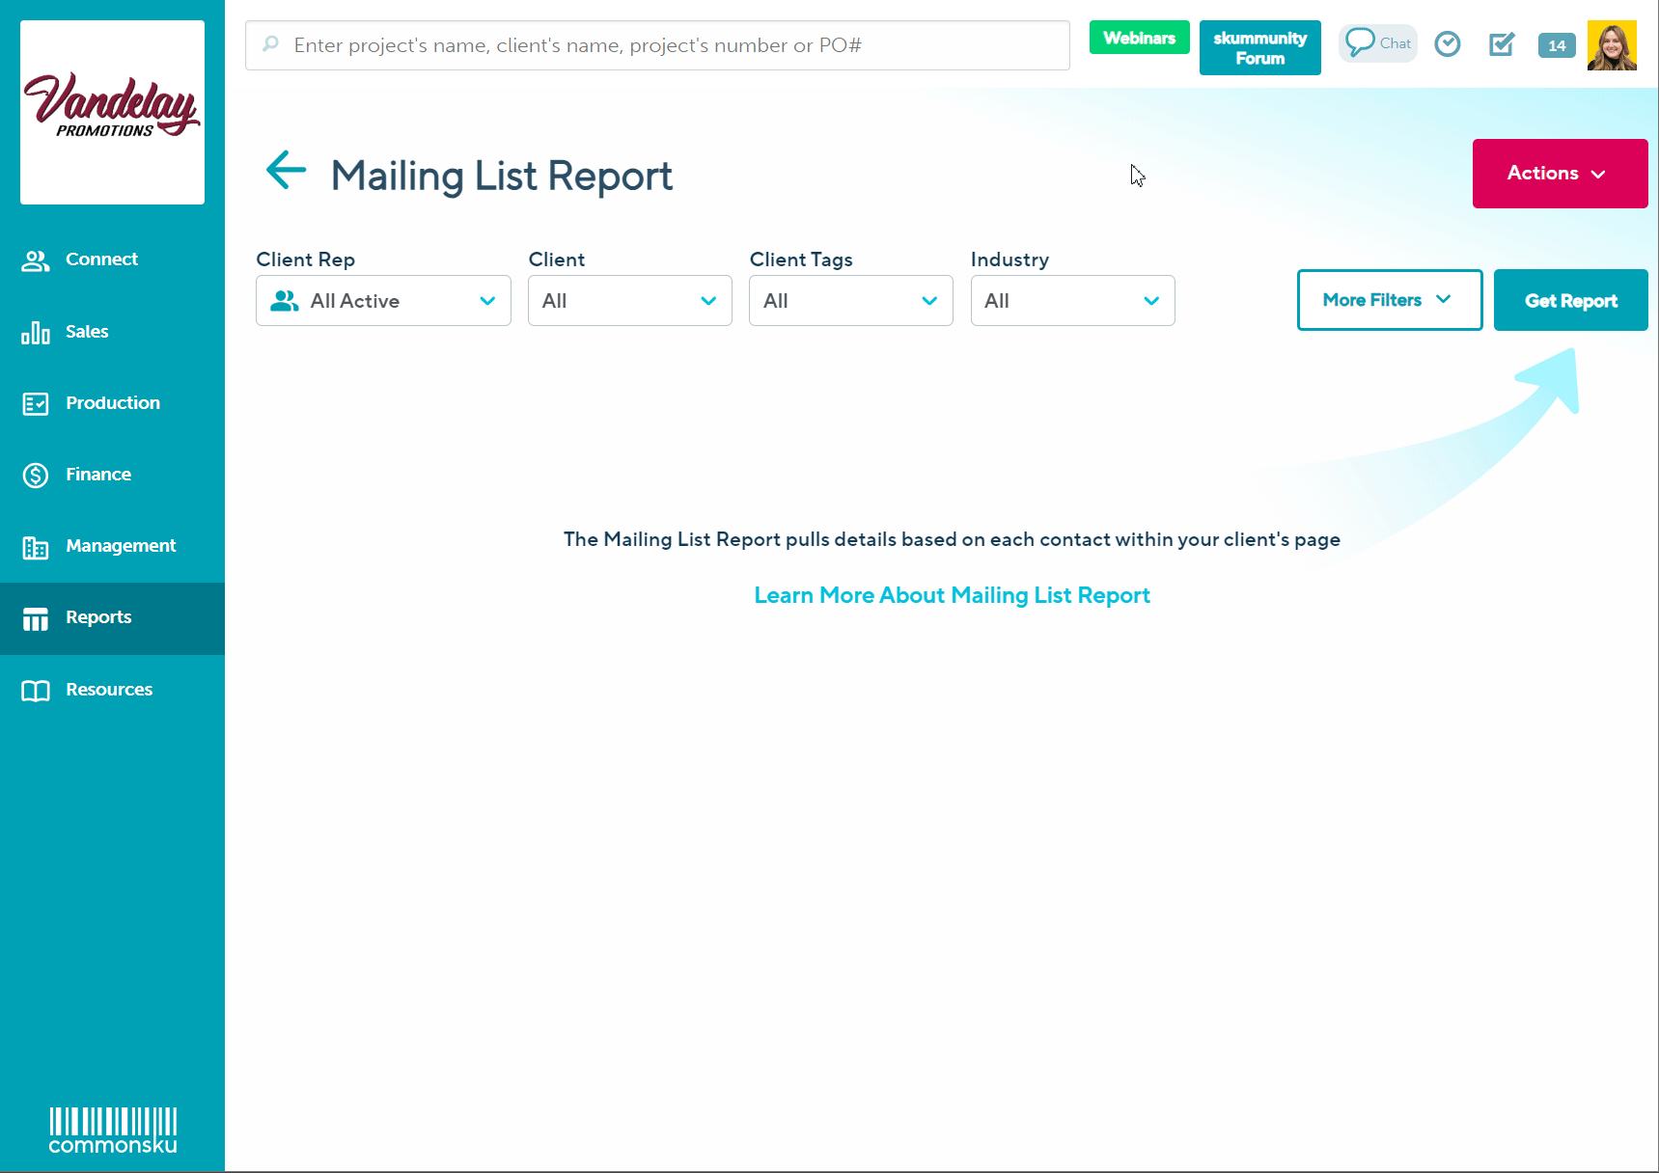Click the search magnifier icon
The image size is (1659, 1173).
click(x=271, y=44)
